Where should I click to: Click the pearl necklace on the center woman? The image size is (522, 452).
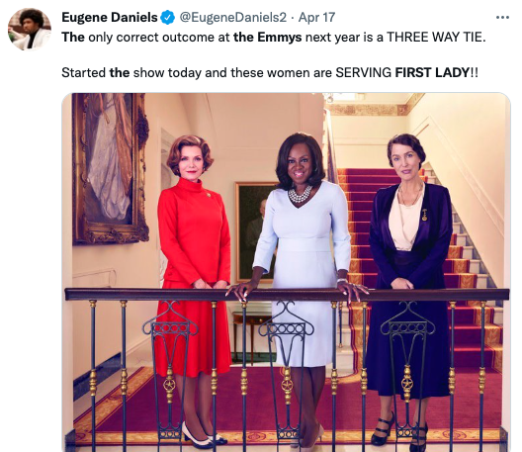point(300,195)
